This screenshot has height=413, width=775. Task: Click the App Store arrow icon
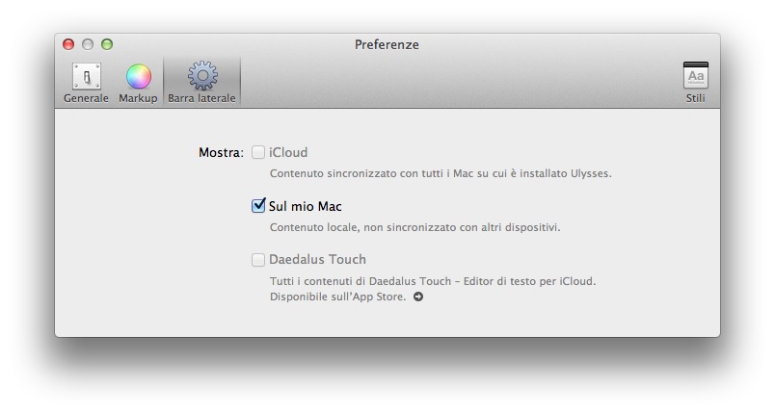[x=418, y=297]
